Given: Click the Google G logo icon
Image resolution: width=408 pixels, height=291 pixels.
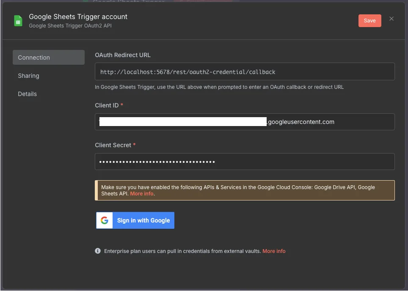Looking at the screenshot, I should pos(105,220).
